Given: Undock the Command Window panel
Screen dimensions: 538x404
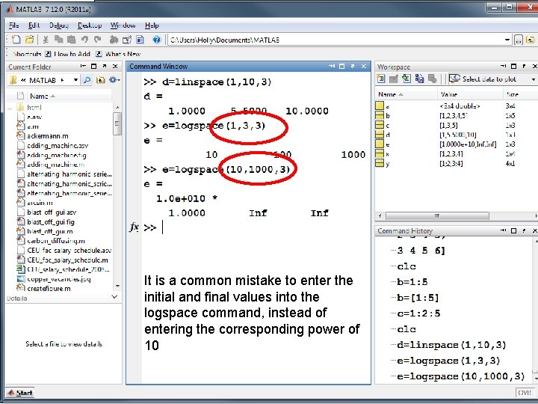Looking at the screenshot, I should click(x=353, y=67).
